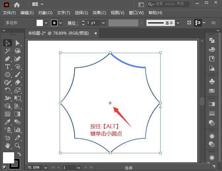The width and height of the screenshot is (222, 171).
Task: Select the Zoom tool
Action: click(x=17, y=146)
